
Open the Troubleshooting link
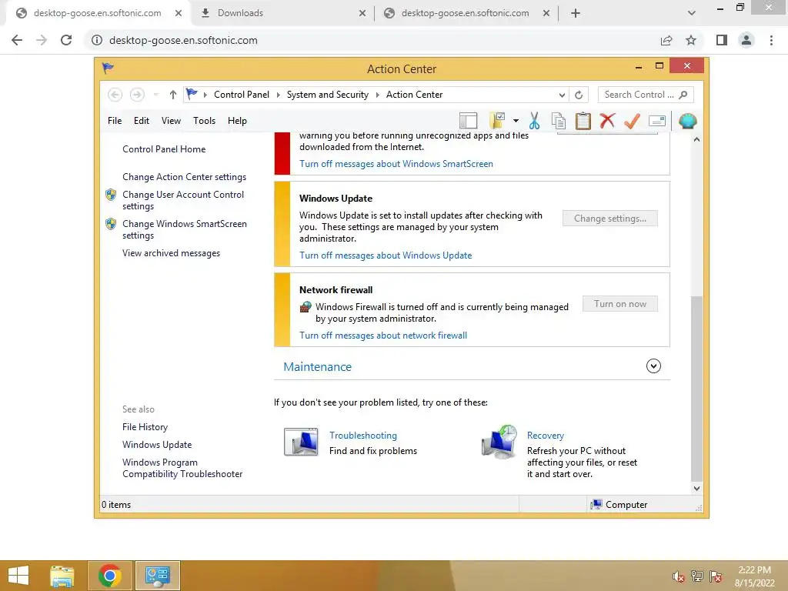click(x=363, y=436)
